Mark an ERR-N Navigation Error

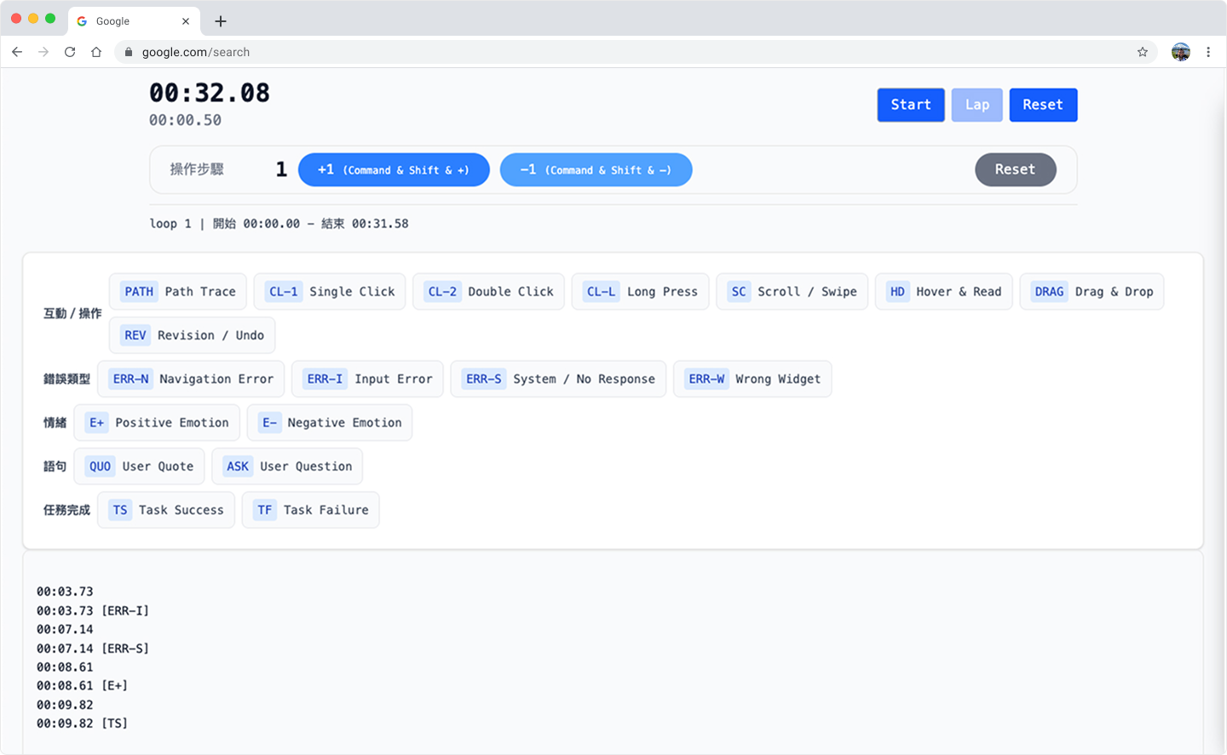(x=191, y=379)
